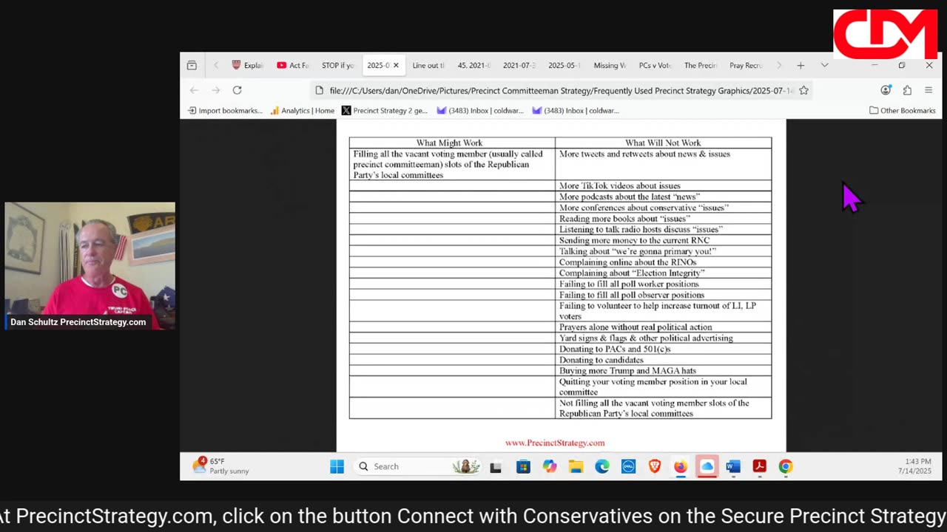Launch Copilot from the taskbar
The image size is (947, 532).
pyautogui.click(x=550, y=466)
